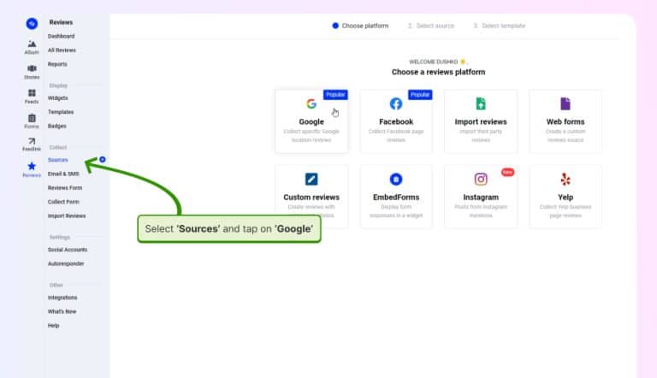Choose the Facebook platform card
The height and width of the screenshot is (378, 657).
[x=396, y=121]
